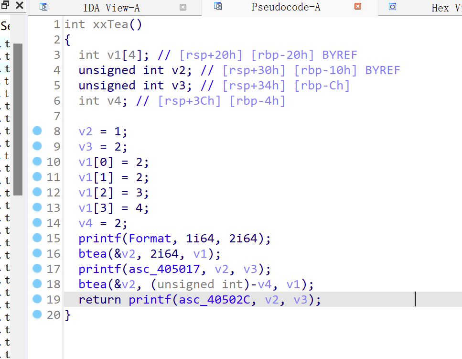The width and height of the screenshot is (462, 359).
Task: Click the Hex View tab icon
Action: coord(392,7)
